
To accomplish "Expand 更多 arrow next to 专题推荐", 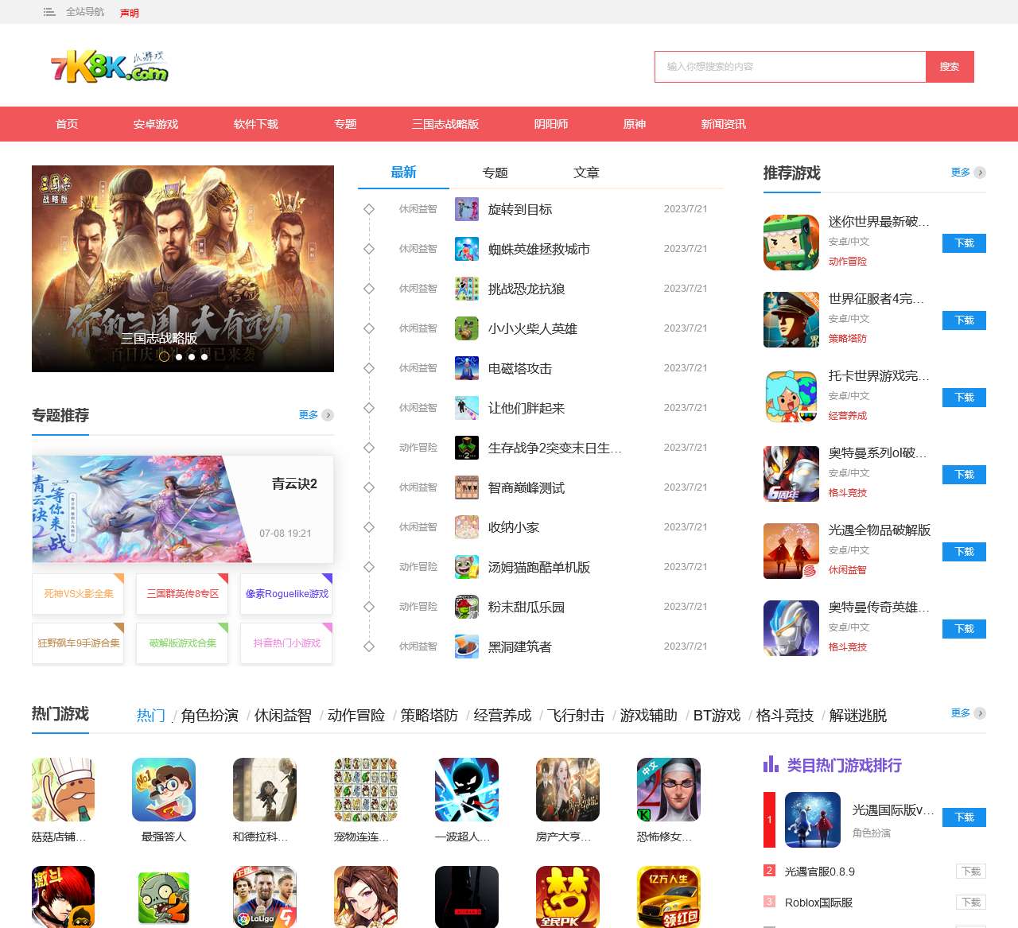I will [328, 415].
